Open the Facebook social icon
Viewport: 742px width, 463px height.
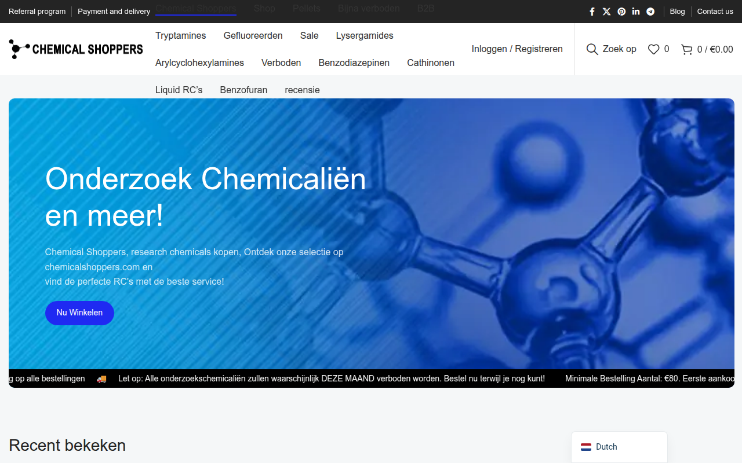click(x=592, y=12)
